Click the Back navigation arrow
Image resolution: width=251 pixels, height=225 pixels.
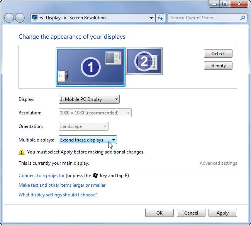9,18
